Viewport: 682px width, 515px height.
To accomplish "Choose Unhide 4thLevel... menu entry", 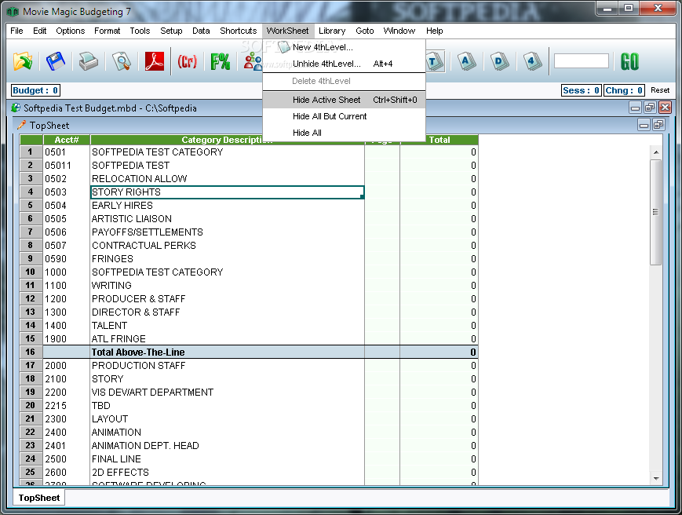I will click(x=344, y=64).
